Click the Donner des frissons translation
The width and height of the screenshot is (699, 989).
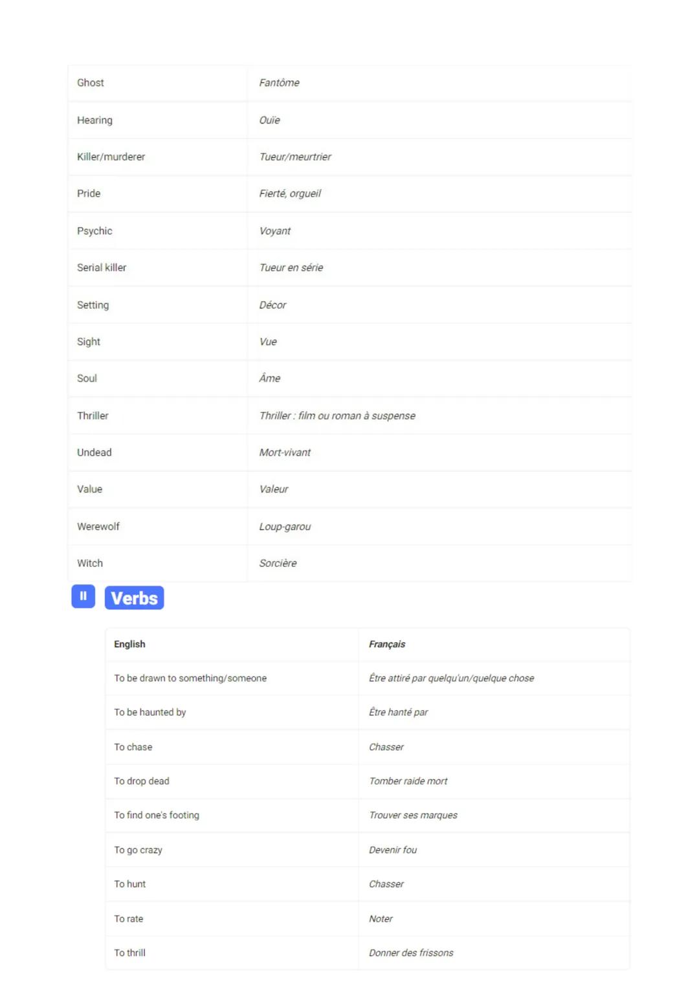click(411, 953)
